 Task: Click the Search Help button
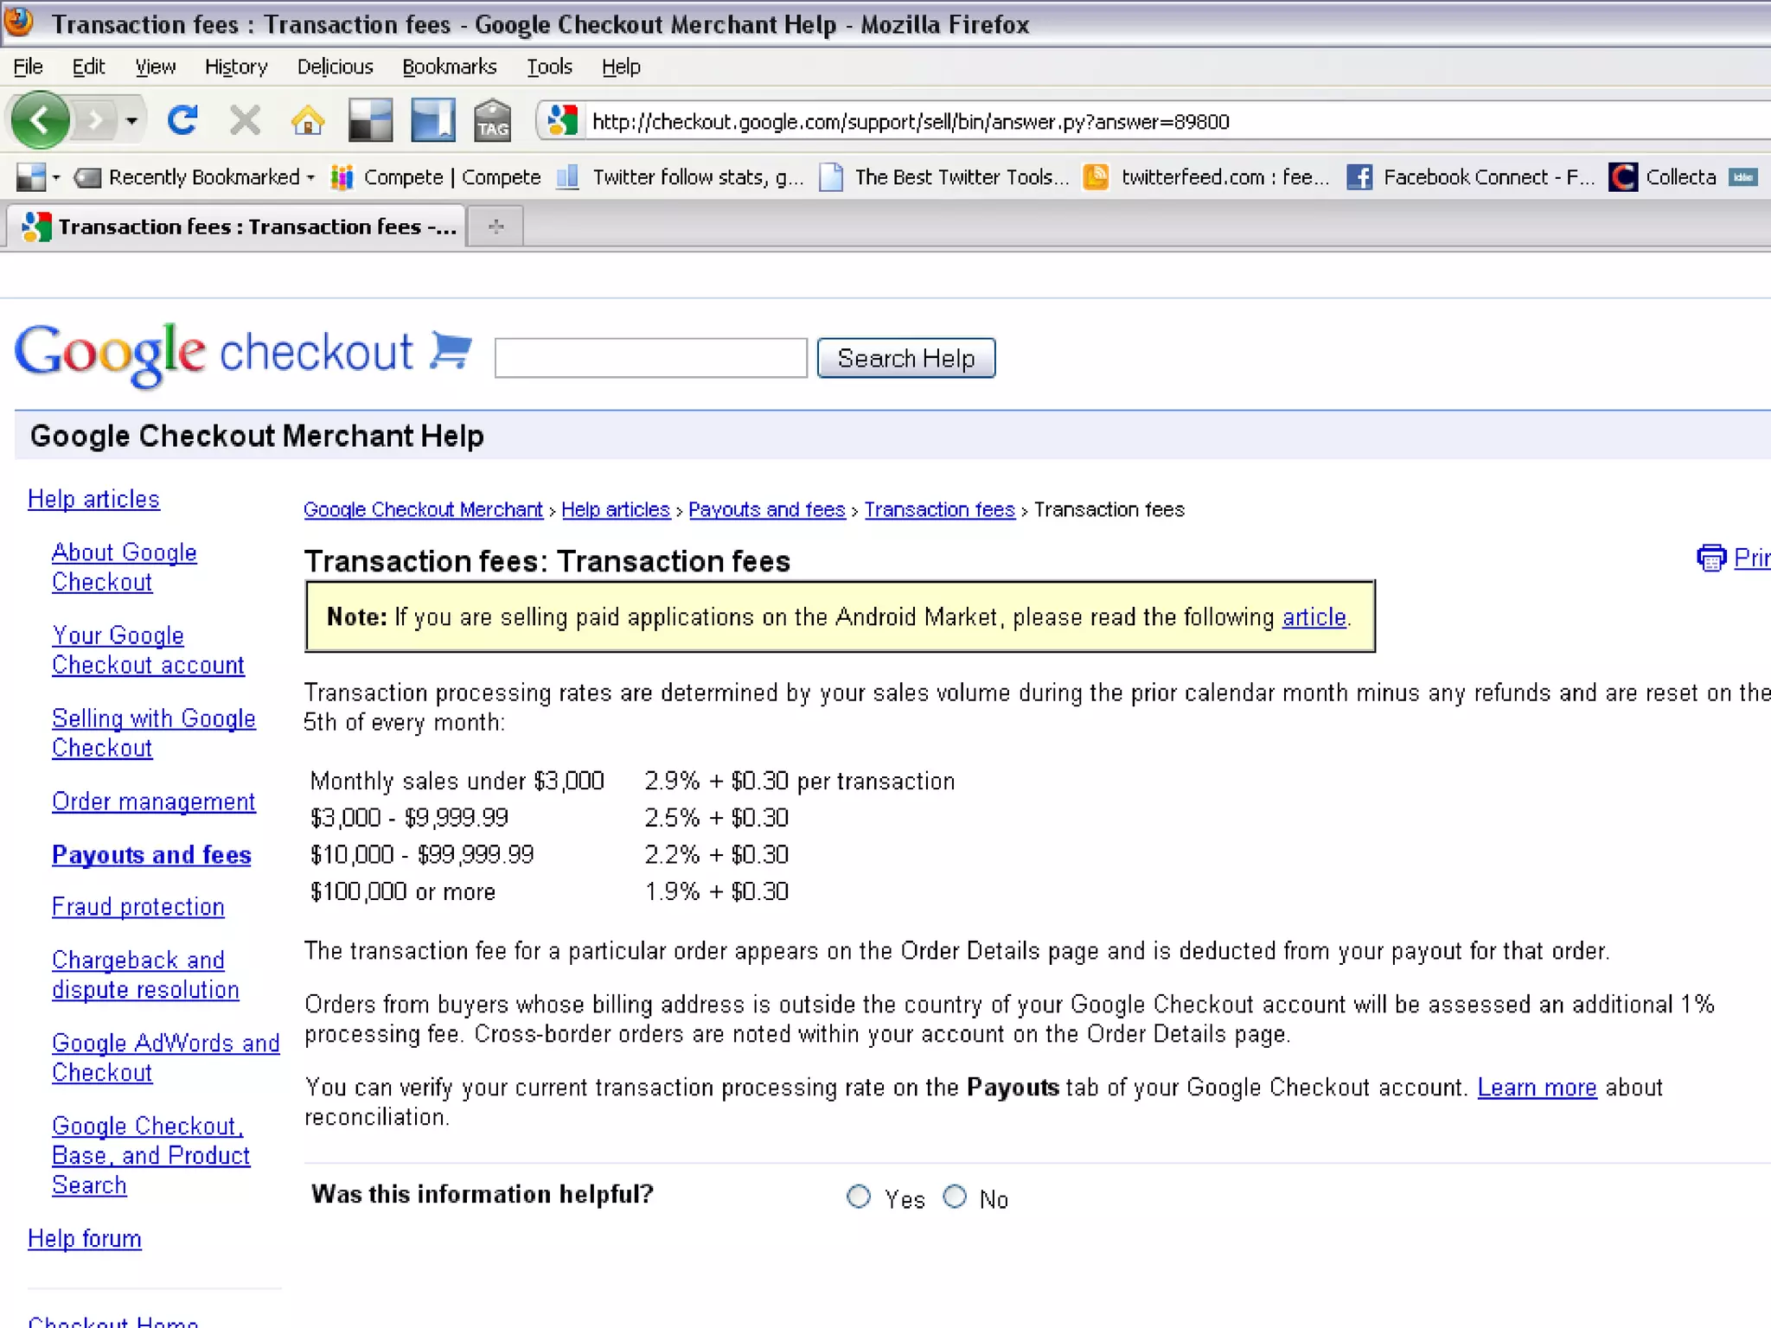click(905, 358)
